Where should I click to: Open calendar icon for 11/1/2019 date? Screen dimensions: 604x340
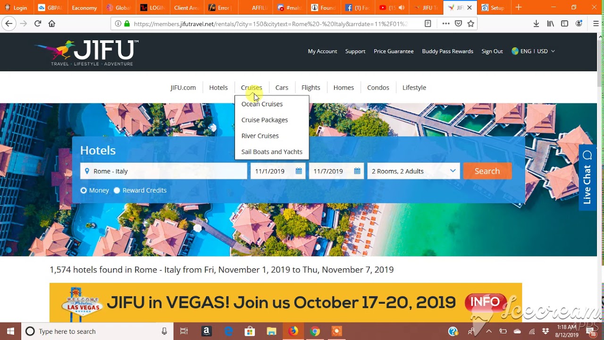pos(299,171)
